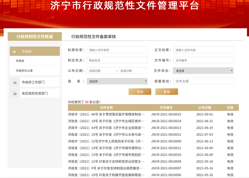Open document 济政发〔2021〕18号 主城区城市

(106, 121)
